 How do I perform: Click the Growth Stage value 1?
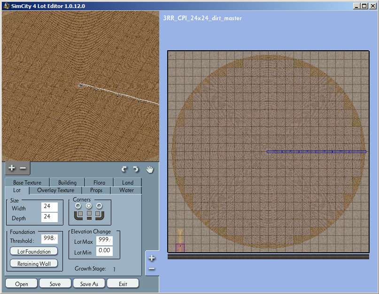click(114, 269)
